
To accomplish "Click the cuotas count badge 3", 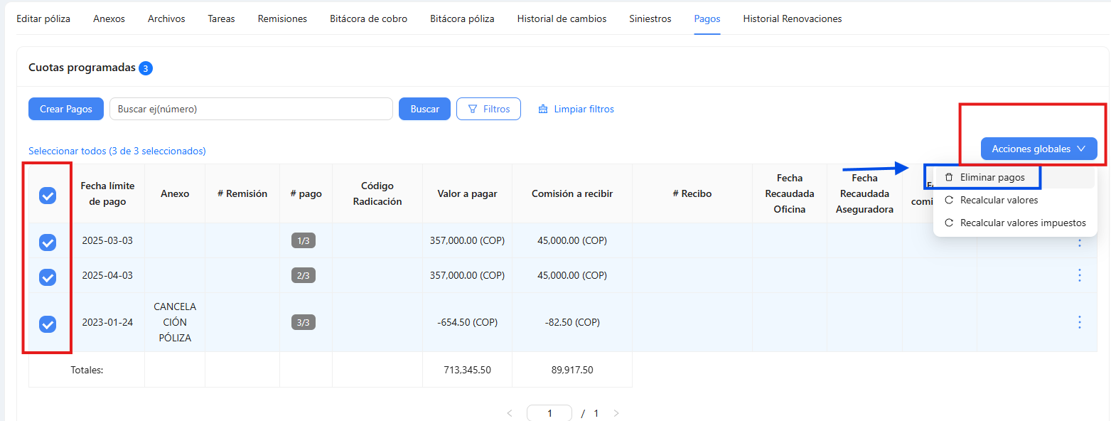I will pyautogui.click(x=146, y=68).
